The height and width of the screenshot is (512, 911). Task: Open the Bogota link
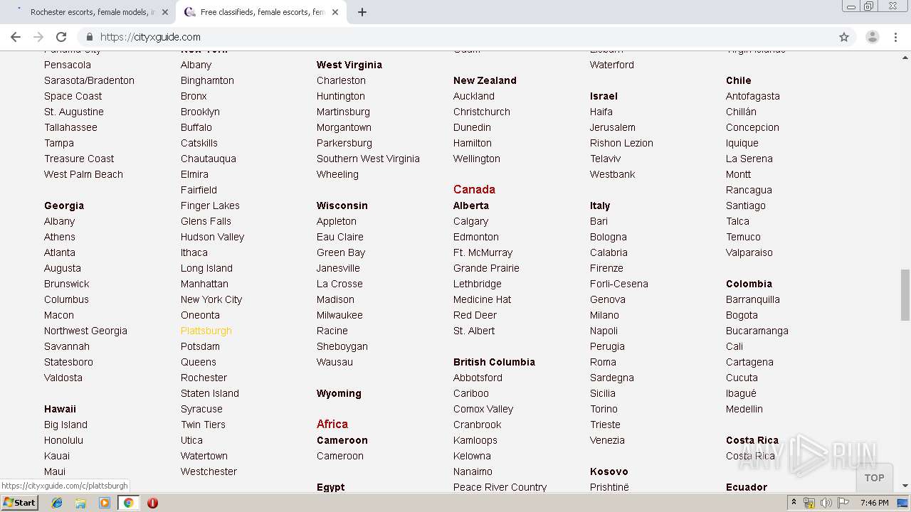coord(742,315)
